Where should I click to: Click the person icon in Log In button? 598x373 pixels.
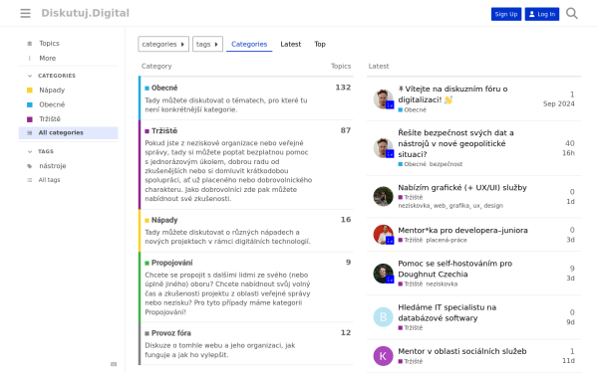pos(532,14)
